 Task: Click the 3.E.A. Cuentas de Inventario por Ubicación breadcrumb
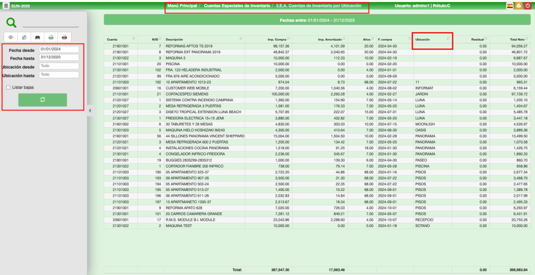pos(318,6)
